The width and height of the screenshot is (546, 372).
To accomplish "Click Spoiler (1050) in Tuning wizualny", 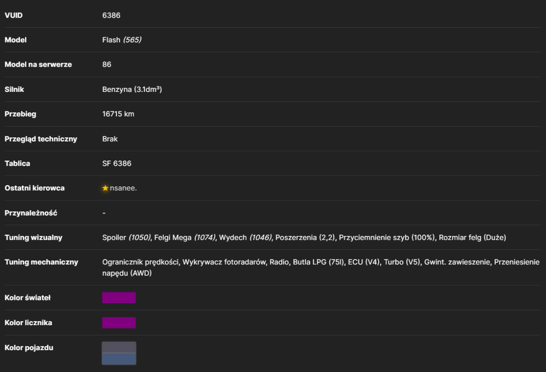I will click(127, 238).
